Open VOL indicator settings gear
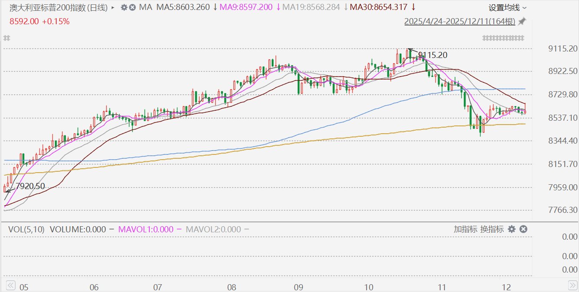Image resolution: width=579 pixels, height=292 pixels. (511, 229)
